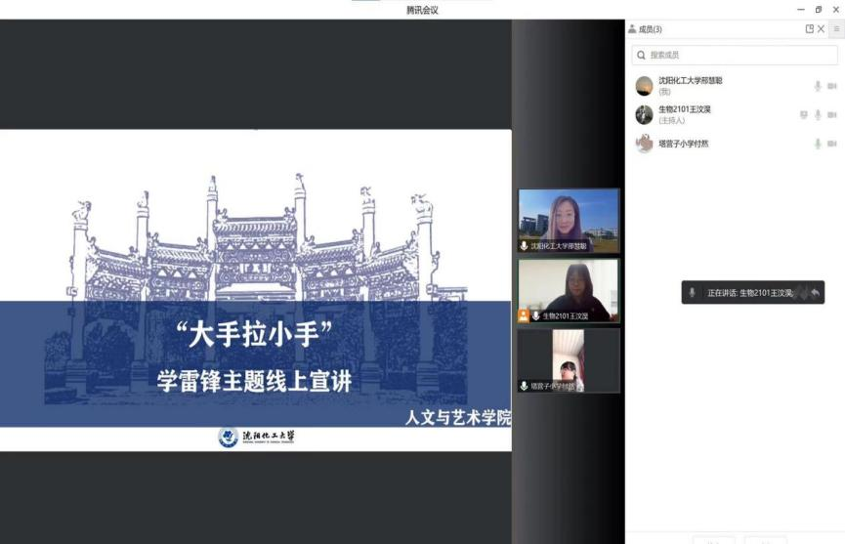Toggle microphone for 生物2101王汶昊 in member list
The height and width of the screenshot is (544, 845).
818,114
